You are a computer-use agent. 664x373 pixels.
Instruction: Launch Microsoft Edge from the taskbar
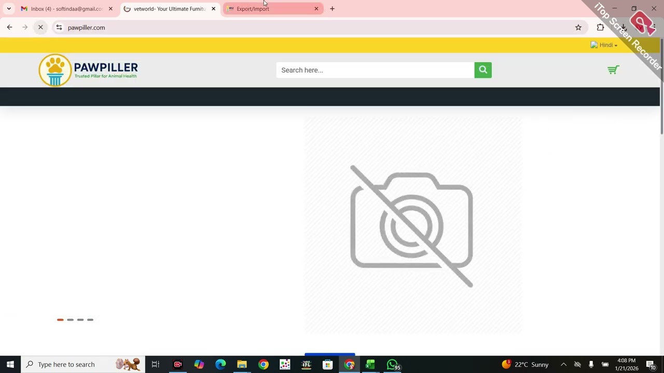click(x=220, y=364)
